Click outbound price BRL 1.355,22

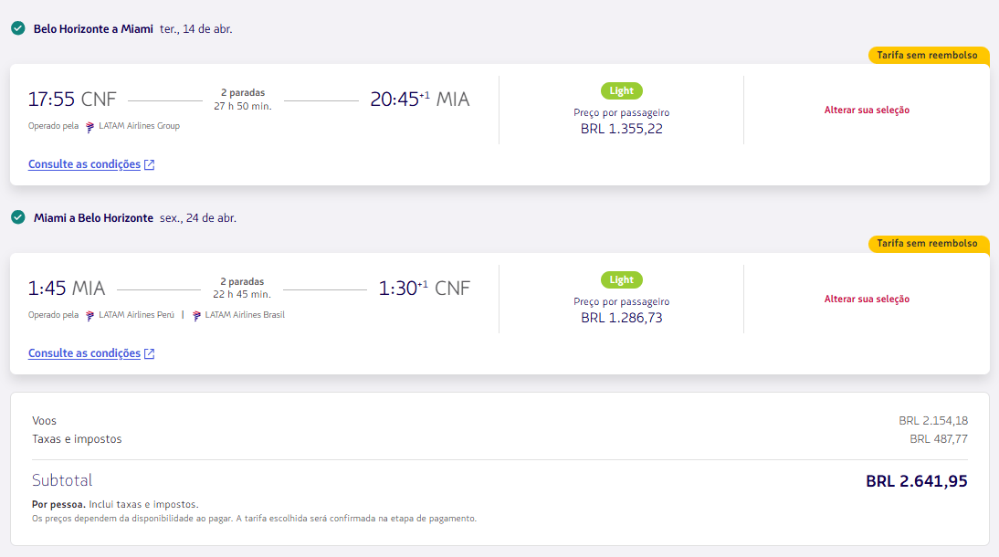(x=622, y=129)
